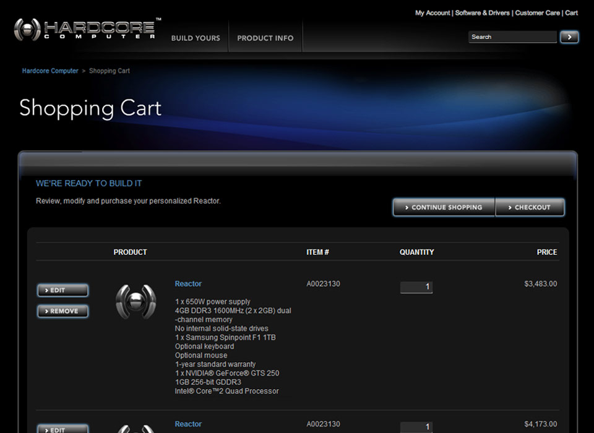Click 'Optional mouse' spec line
594x433 pixels.
click(201, 355)
